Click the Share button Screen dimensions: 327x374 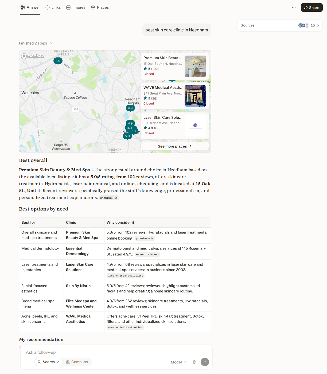click(312, 7)
